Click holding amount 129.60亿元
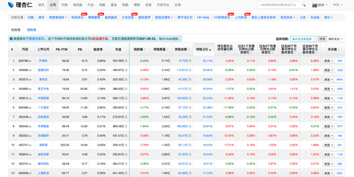 (185, 98)
